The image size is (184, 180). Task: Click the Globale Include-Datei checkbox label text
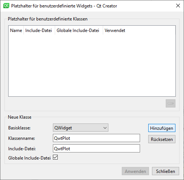pos(29,158)
